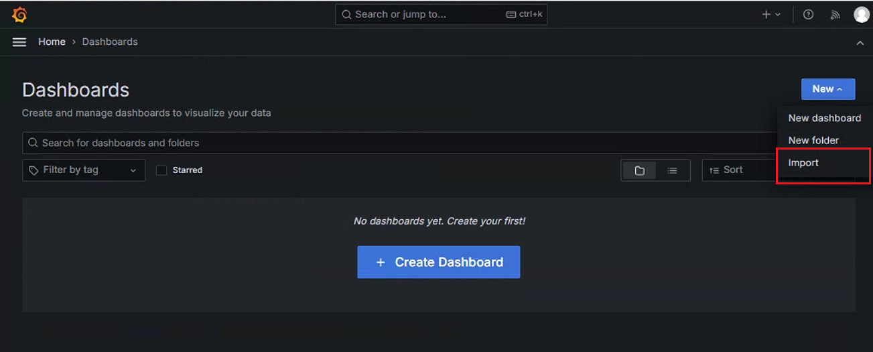Click the magnifier icon in dashboards search
873x352 pixels.
(x=33, y=143)
